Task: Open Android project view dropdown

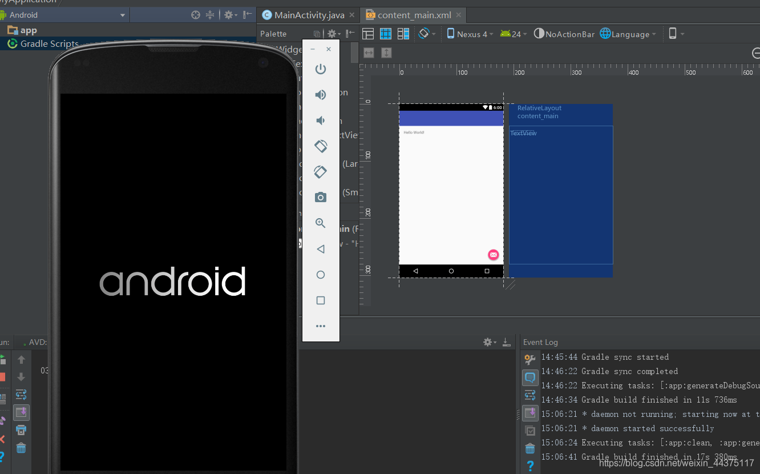Action: (x=63, y=15)
